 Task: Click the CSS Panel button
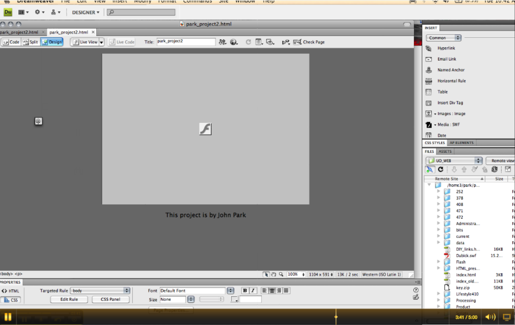[x=110, y=299]
